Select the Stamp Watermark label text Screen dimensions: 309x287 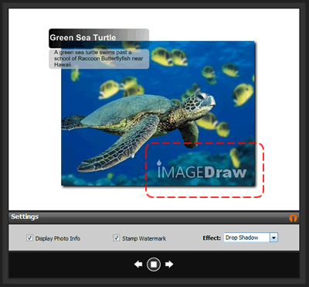click(144, 238)
